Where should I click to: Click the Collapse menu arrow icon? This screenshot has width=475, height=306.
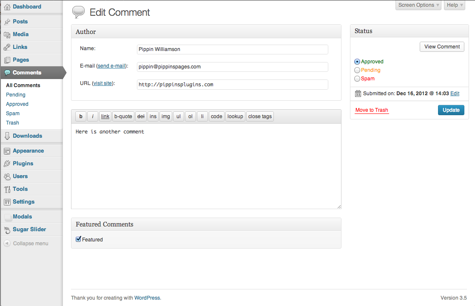7,244
